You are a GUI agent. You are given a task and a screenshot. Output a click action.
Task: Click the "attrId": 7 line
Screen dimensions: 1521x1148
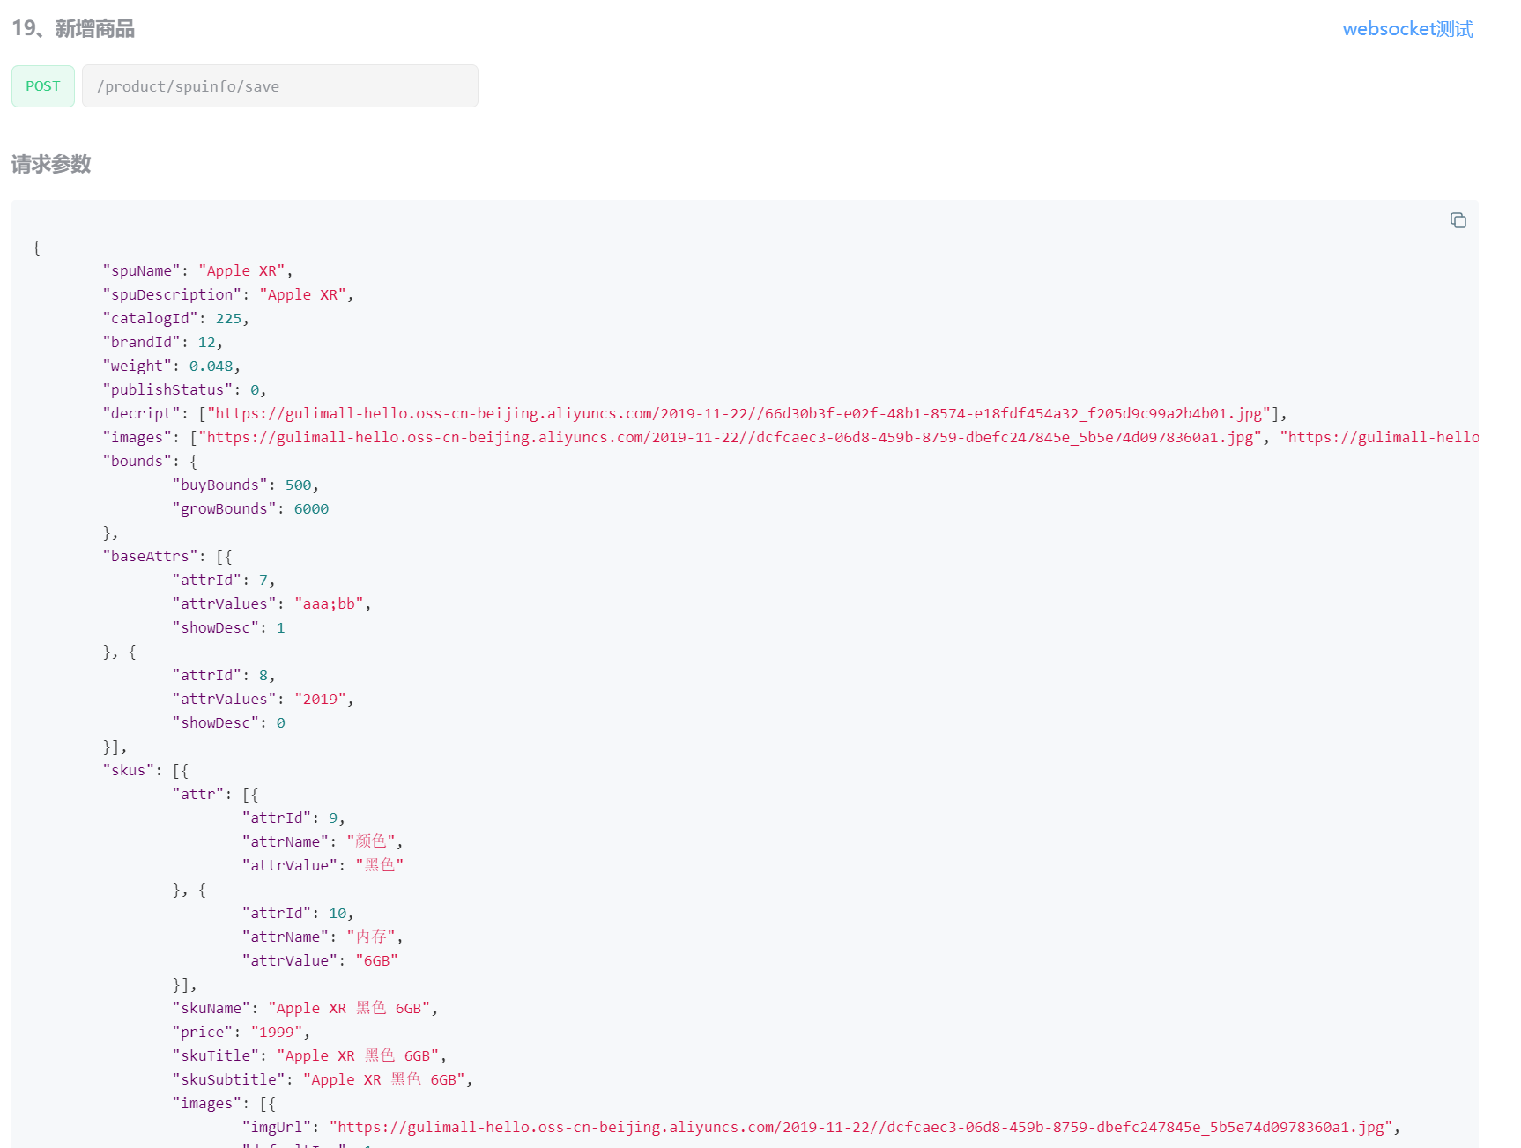pos(224,581)
